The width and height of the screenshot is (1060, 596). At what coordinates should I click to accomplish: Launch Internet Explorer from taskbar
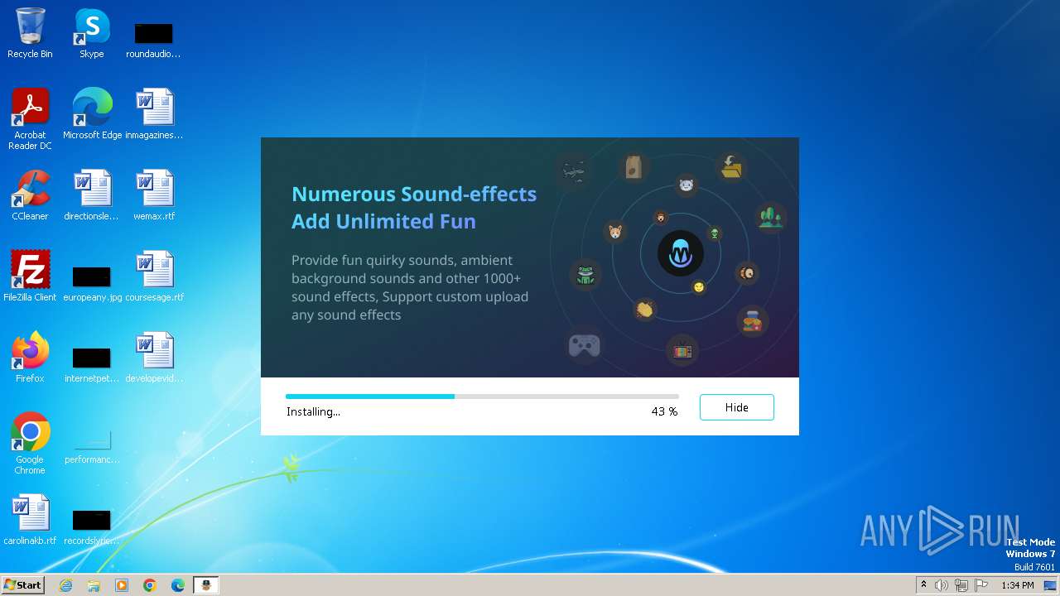point(66,585)
